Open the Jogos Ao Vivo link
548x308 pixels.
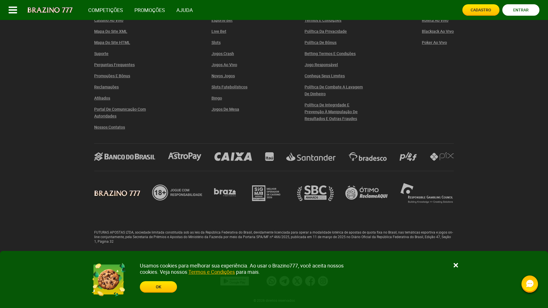click(x=224, y=65)
